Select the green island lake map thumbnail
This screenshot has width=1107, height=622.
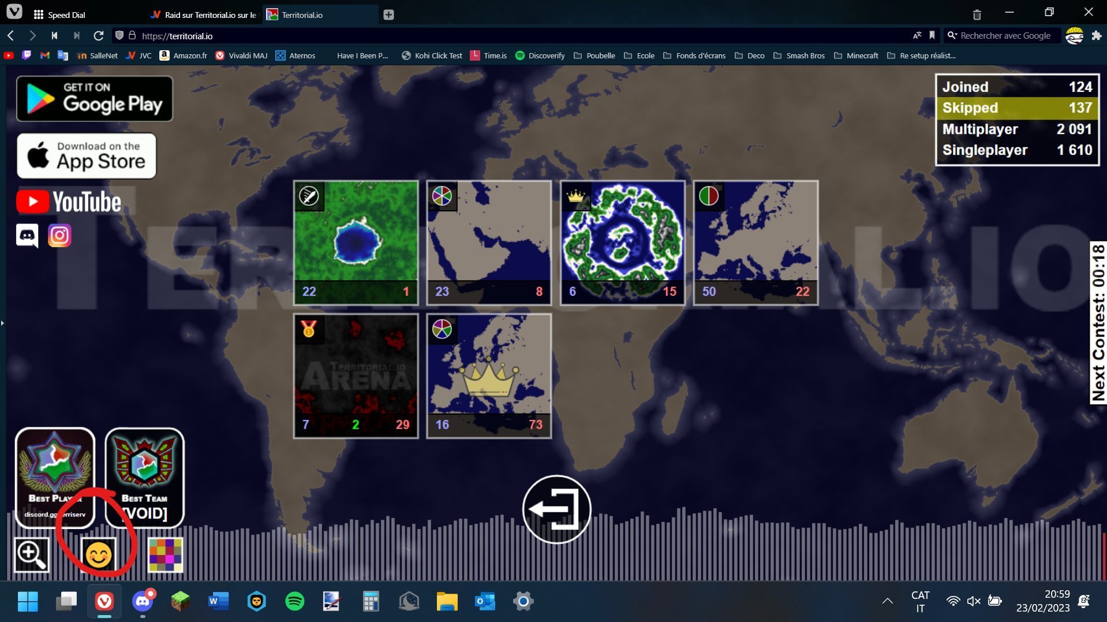(x=356, y=243)
